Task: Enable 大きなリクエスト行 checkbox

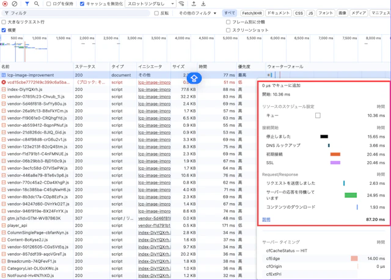Action: click(4, 22)
